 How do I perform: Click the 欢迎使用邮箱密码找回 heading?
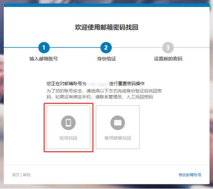click(106, 27)
